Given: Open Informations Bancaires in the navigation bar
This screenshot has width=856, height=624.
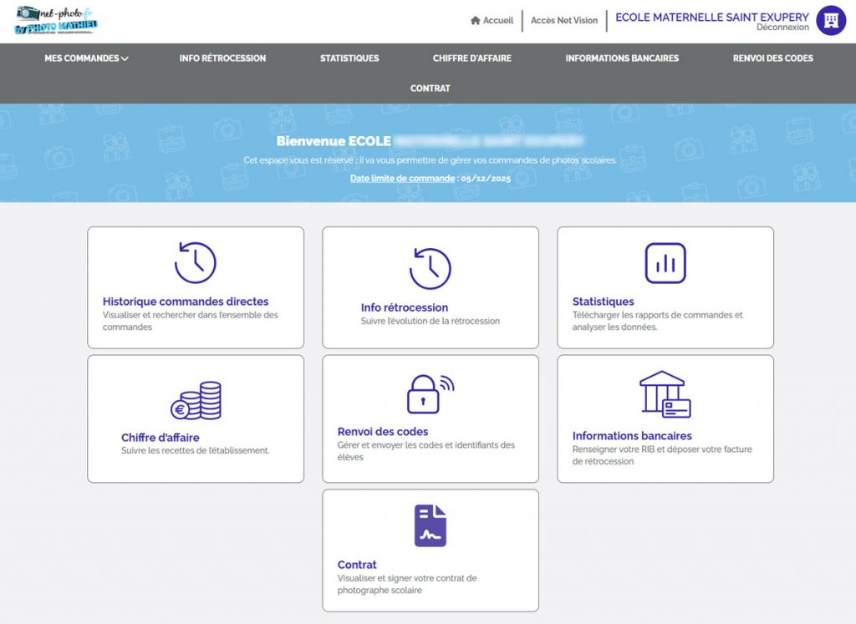Looking at the screenshot, I should click(x=622, y=58).
